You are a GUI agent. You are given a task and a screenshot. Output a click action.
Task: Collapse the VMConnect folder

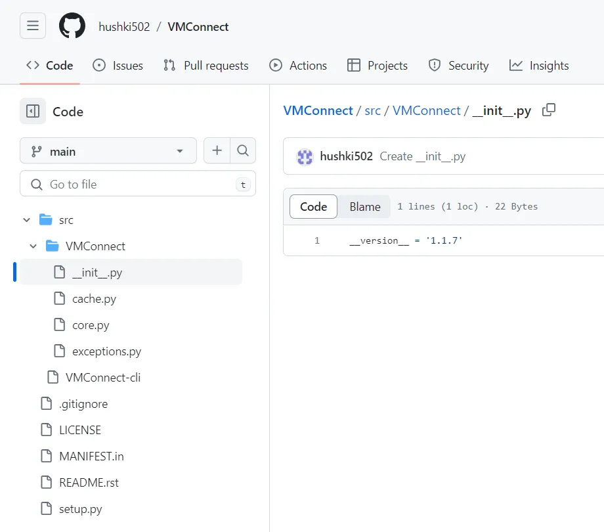pos(33,246)
